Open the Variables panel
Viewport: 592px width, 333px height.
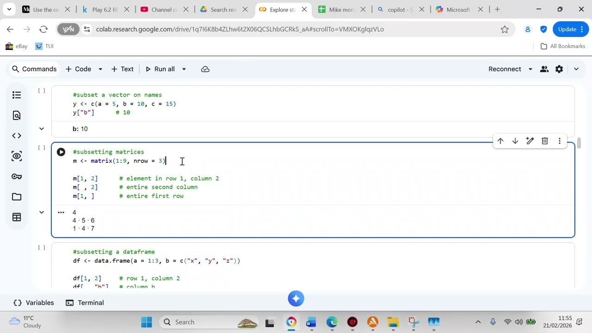(x=34, y=302)
